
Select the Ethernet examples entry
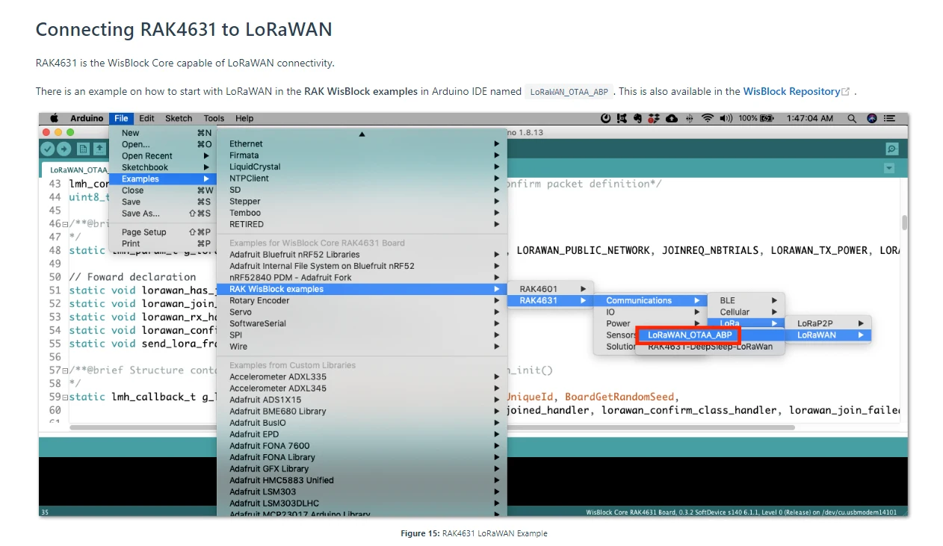point(362,144)
